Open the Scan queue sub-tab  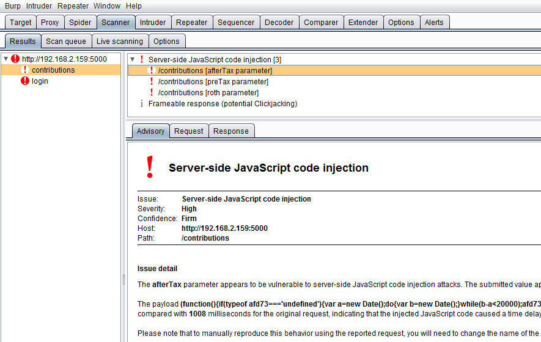tap(67, 42)
